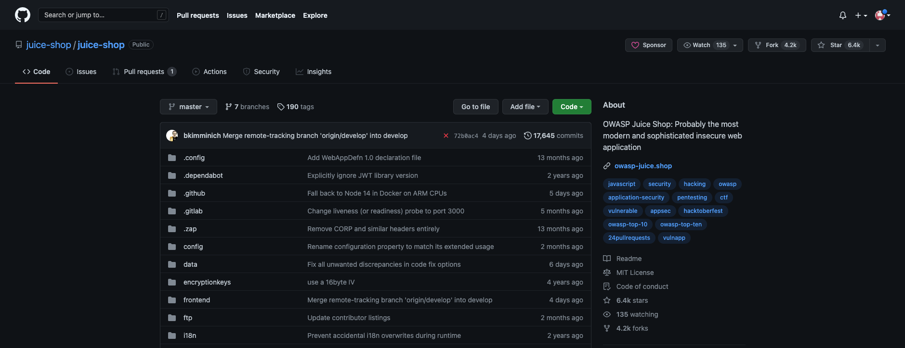Click the failed status X icon
The height and width of the screenshot is (348, 905).
click(x=446, y=136)
